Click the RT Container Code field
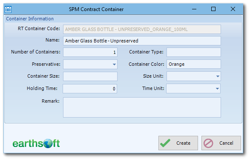The height and width of the screenshot is (160, 250). click(x=142, y=29)
